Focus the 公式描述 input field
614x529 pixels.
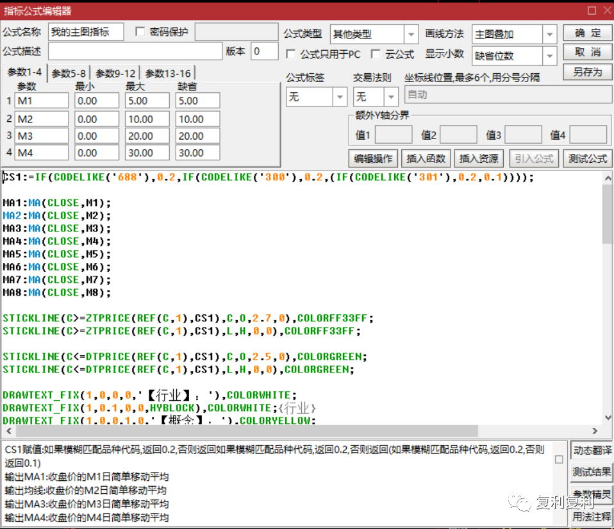click(135, 51)
